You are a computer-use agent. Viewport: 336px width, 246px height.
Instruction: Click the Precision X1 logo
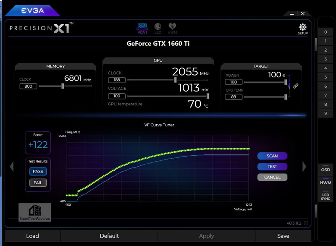click(42, 28)
